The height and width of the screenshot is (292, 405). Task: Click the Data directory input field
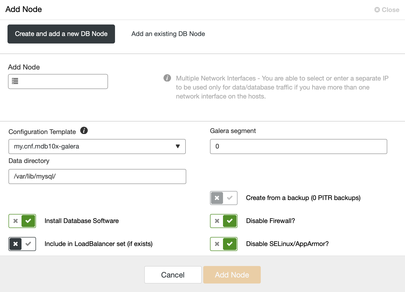coord(97,176)
